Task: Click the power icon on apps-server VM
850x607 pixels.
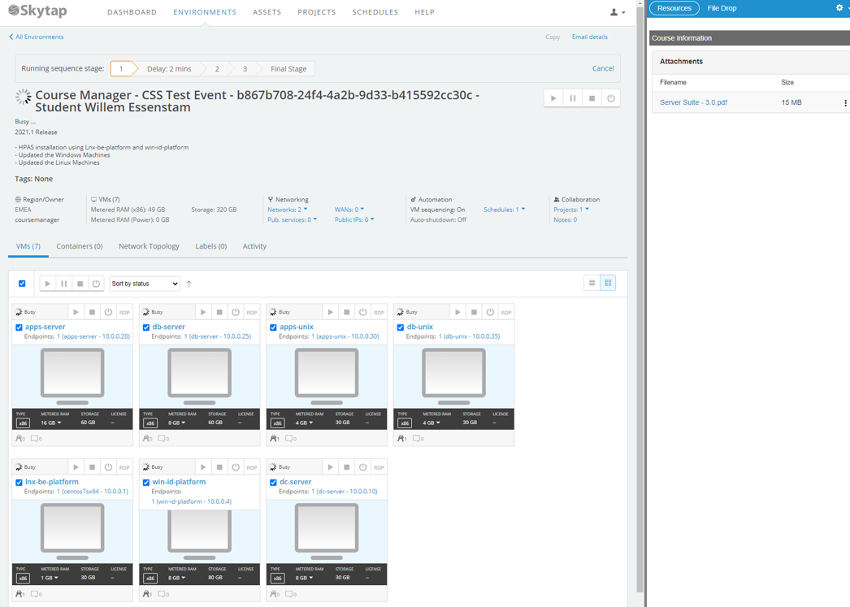Action: (108, 312)
